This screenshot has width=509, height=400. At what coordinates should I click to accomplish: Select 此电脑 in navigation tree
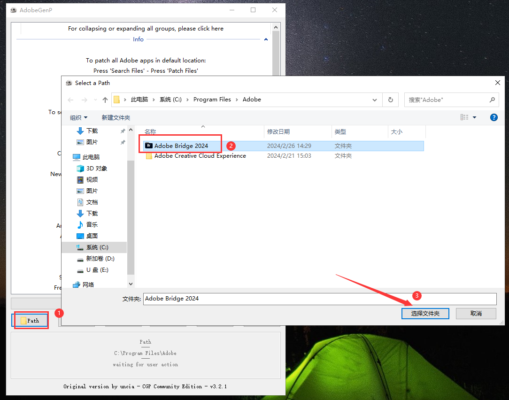(91, 157)
